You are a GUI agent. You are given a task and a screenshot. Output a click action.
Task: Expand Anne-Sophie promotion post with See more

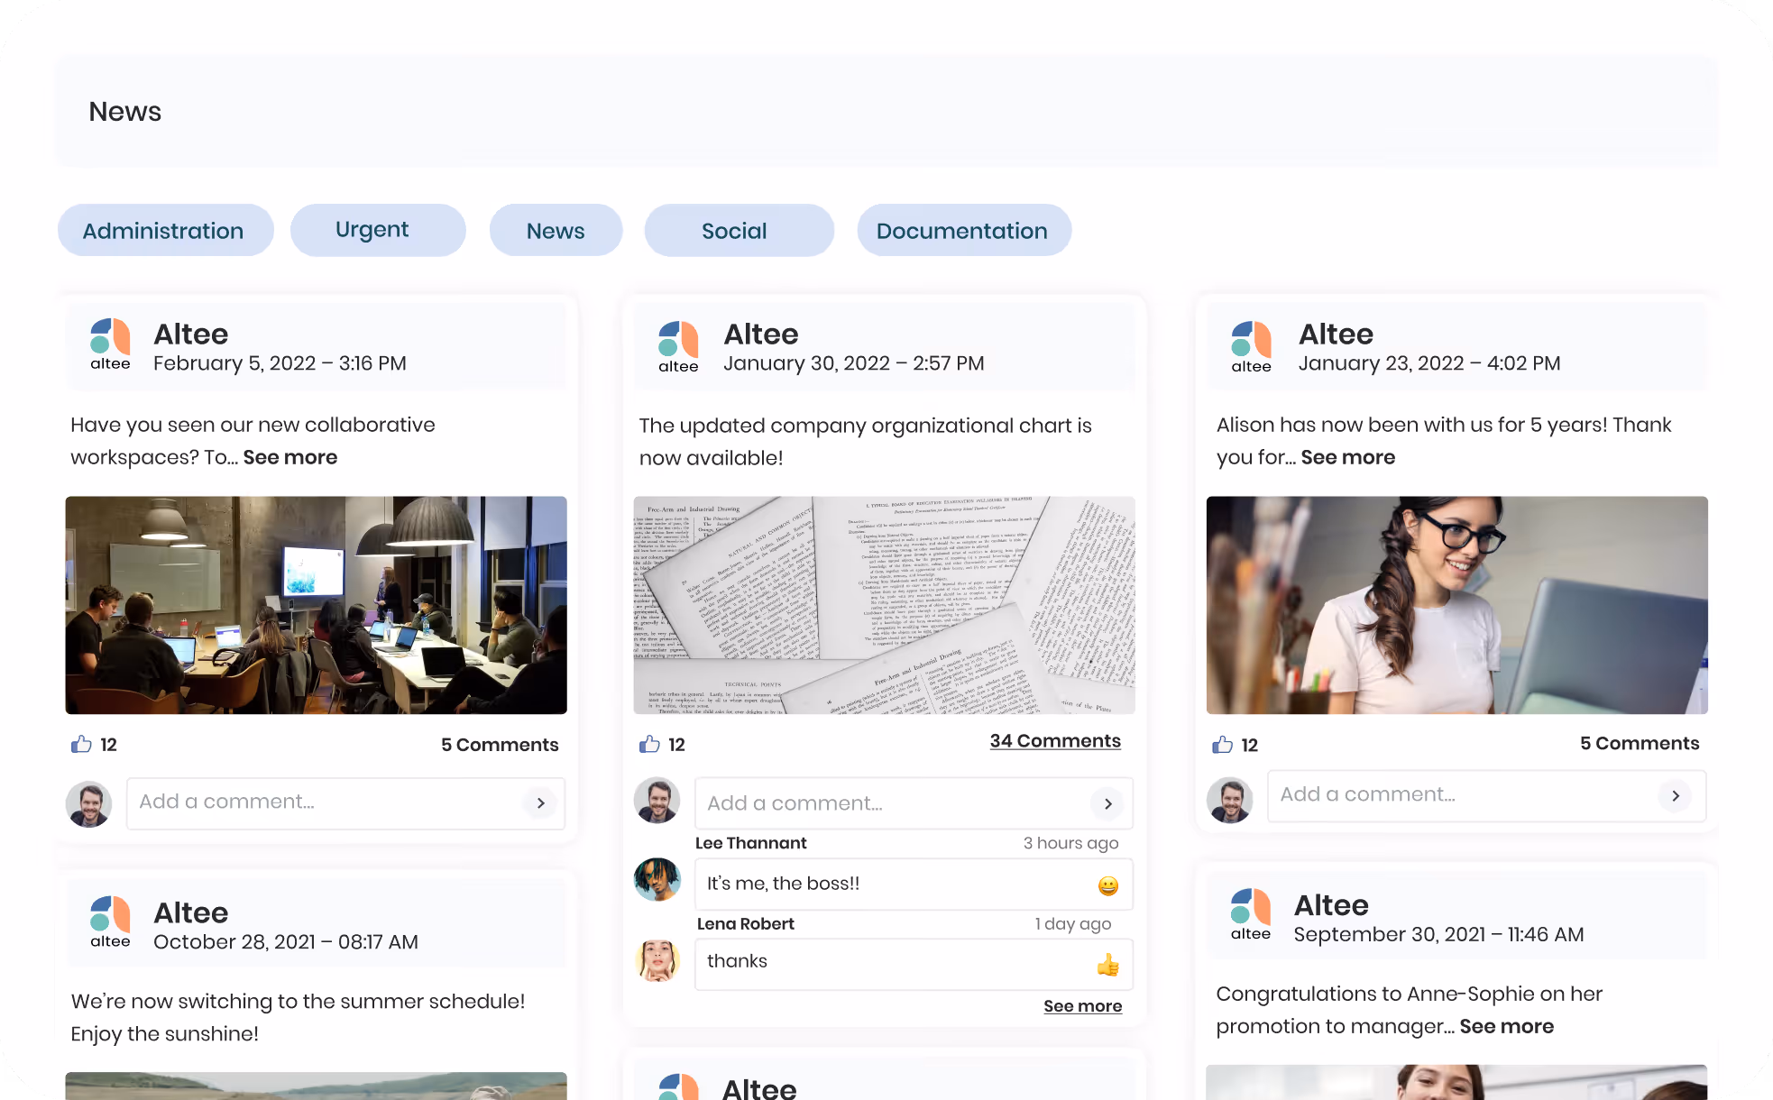click(x=1506, y=1026)
